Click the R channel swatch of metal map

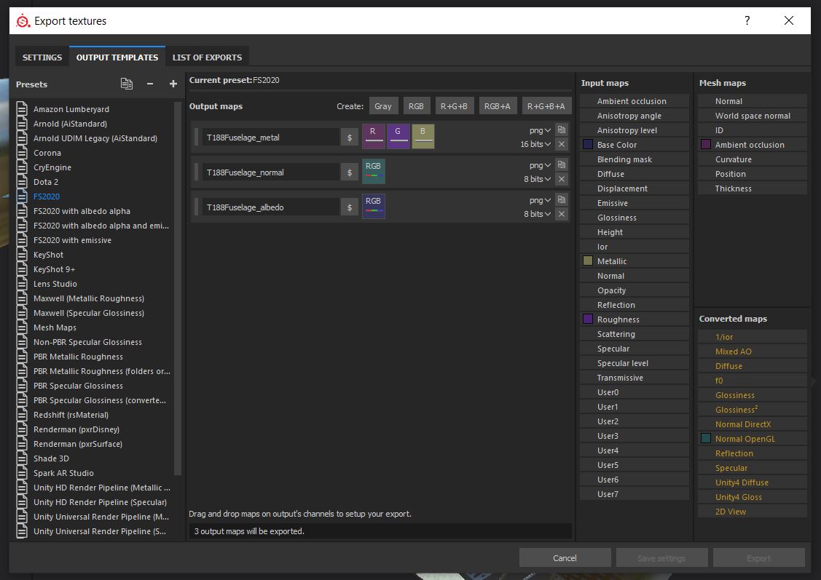[373, 136]
